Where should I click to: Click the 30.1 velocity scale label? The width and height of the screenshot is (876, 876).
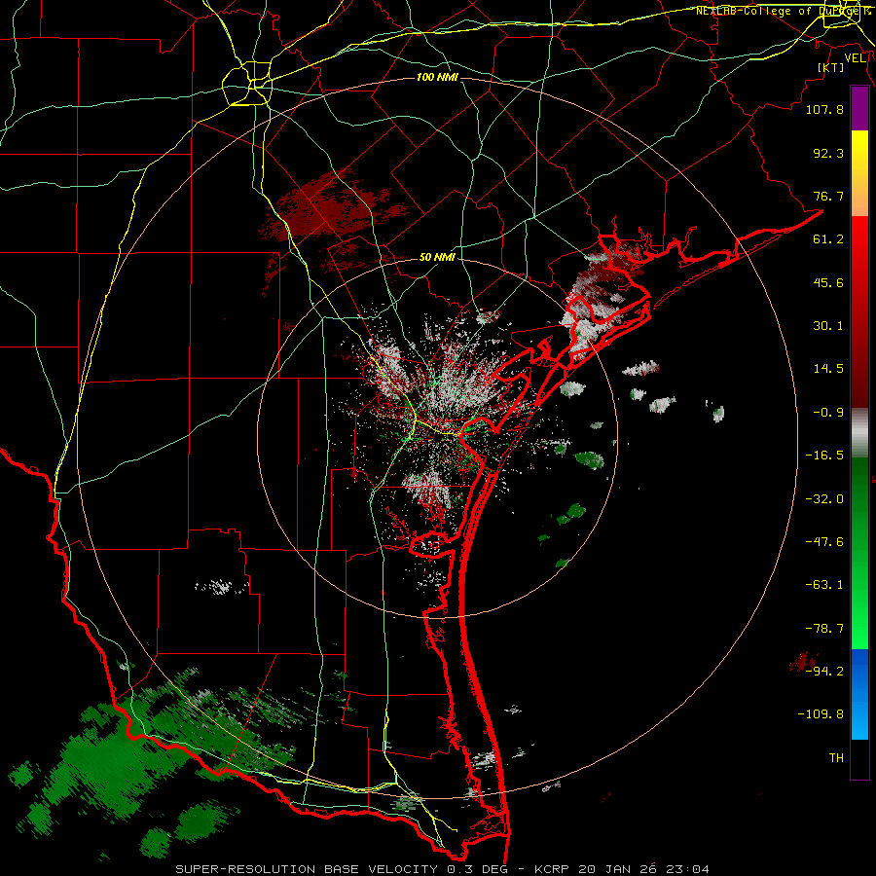(828, 326)
